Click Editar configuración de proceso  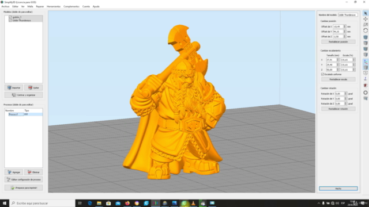click(x=24, y=179)
